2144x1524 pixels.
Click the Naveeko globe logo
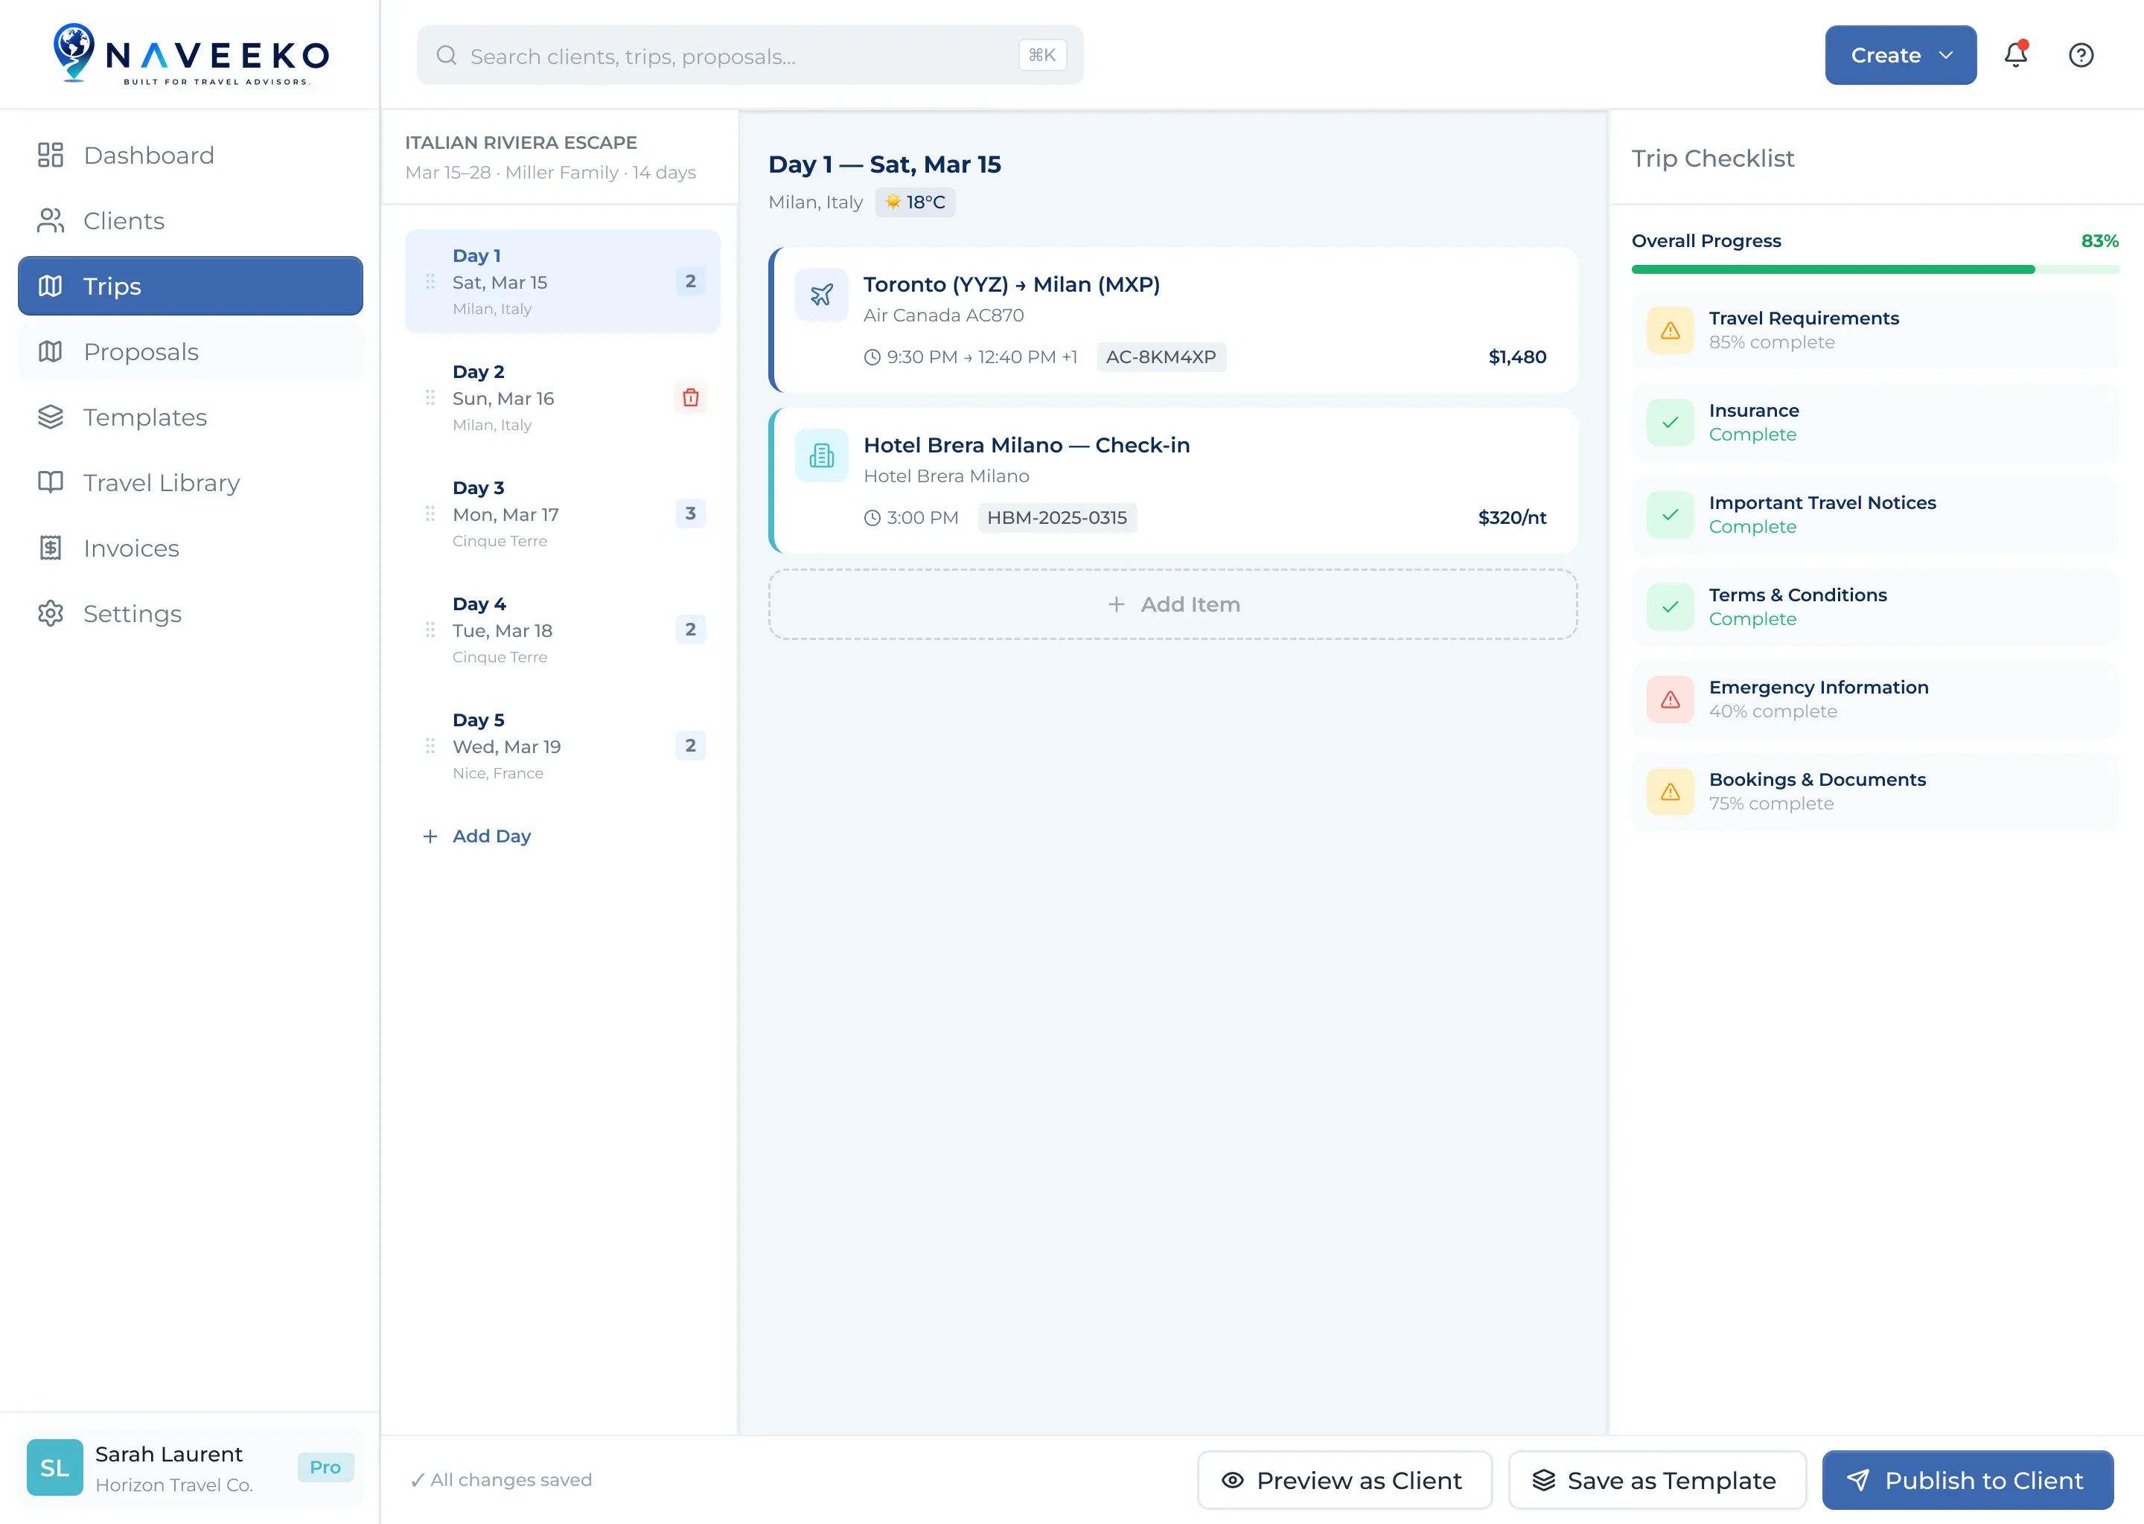[x=73, y=53]
